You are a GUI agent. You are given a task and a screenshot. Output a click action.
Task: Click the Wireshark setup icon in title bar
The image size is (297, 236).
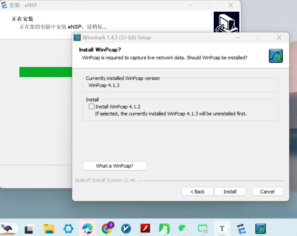tap(77, 38)
